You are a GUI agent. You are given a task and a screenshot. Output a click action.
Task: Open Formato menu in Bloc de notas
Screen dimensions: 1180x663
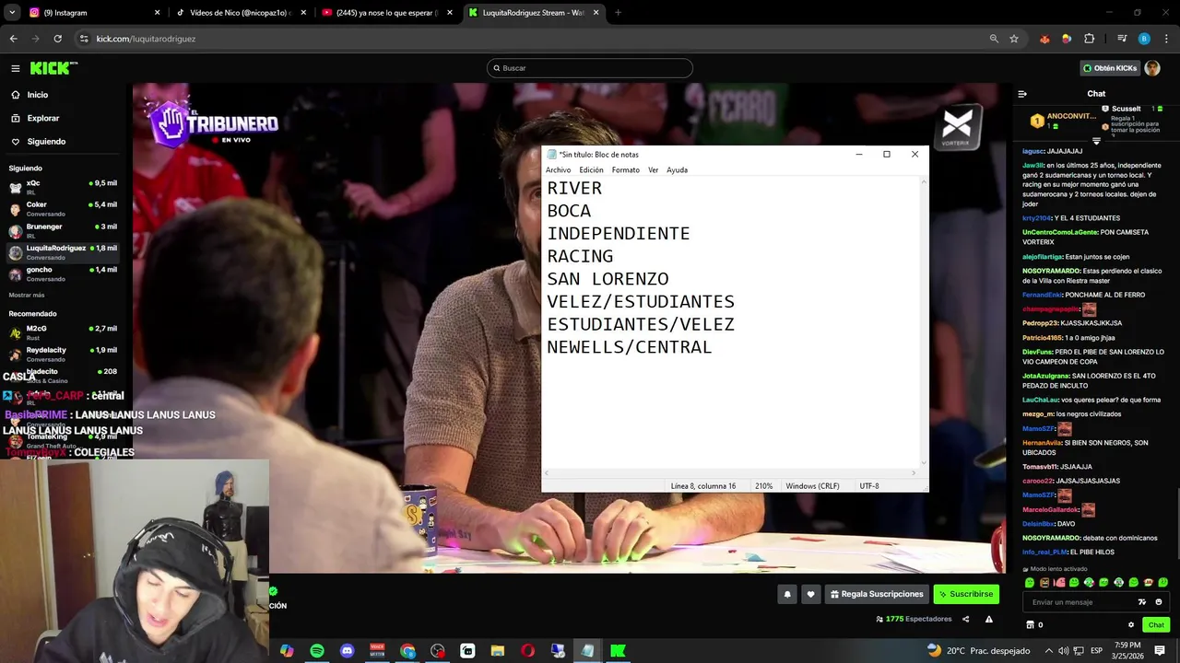click(625, 170)
